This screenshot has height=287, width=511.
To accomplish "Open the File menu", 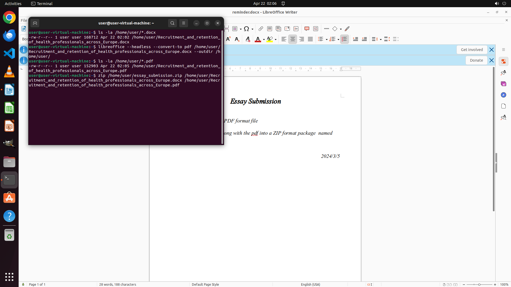I will (x=24, y=20).
